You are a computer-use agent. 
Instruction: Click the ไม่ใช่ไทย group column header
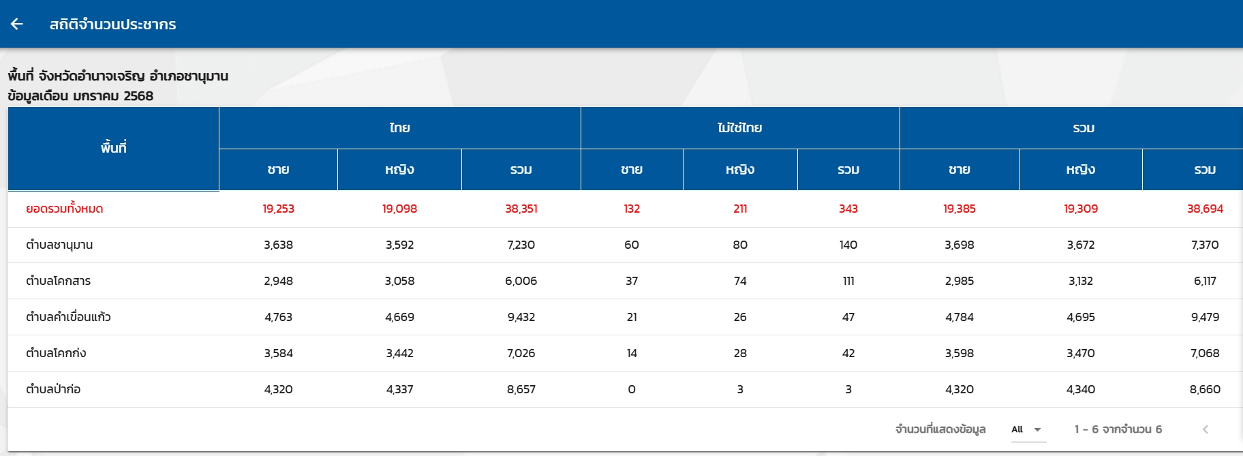739,128
